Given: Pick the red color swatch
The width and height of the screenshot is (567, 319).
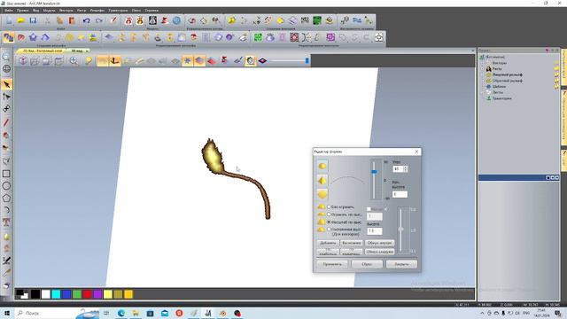Looking at the screenshot, I should 87,294.
